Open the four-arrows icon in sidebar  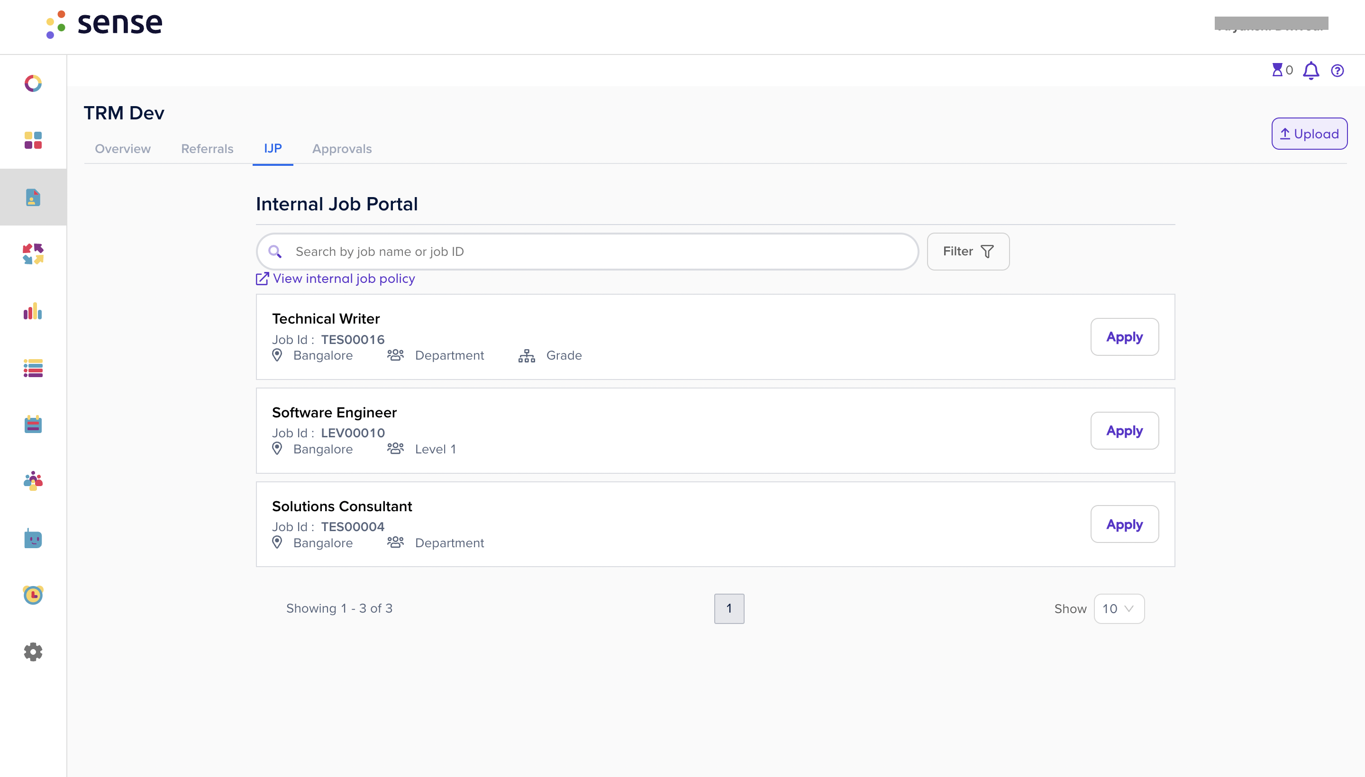33,254
